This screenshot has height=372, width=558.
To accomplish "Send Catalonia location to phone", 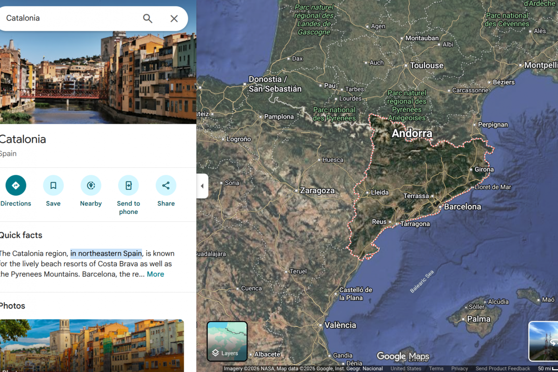I will point(128,185).
